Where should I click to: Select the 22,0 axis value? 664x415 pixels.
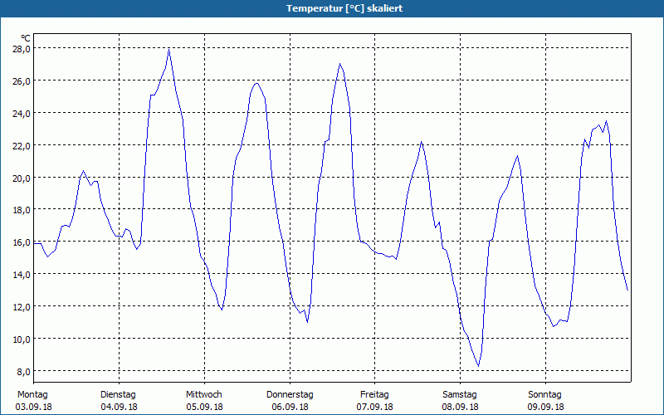[x=22, y=146]
